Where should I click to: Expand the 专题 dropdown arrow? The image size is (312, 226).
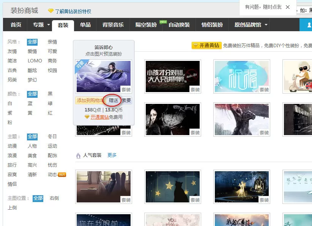49,25
